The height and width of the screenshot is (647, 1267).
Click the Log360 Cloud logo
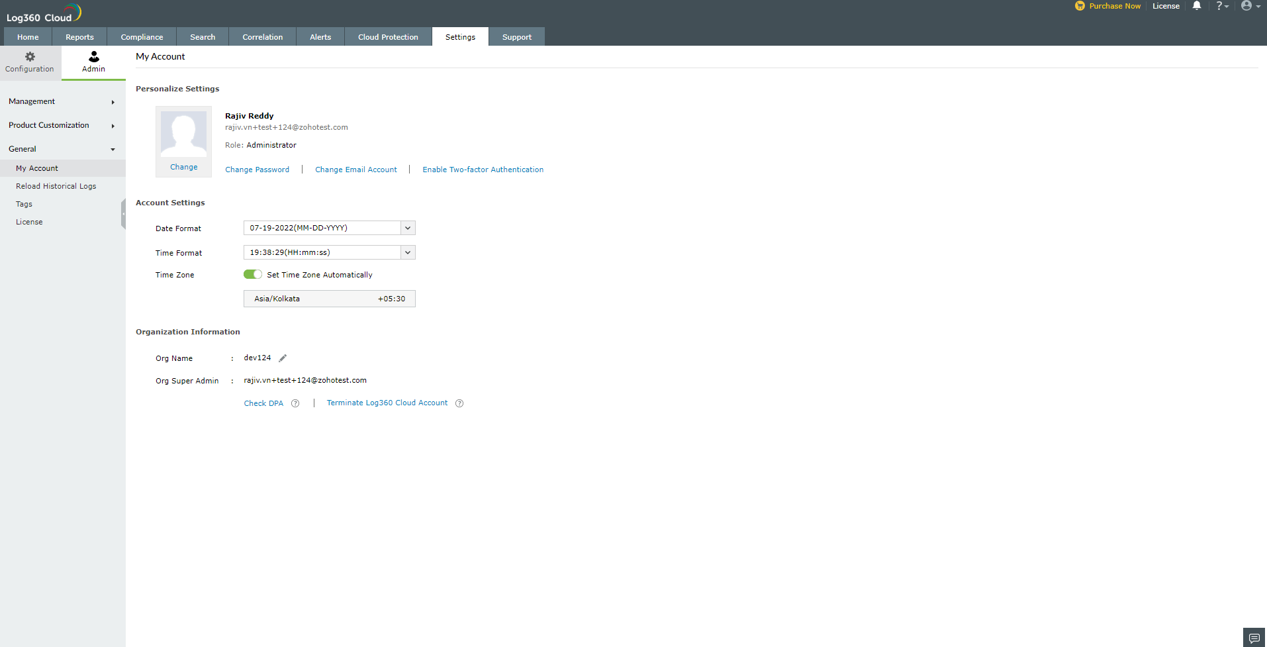pyautogui.click(x=44, y=13)
